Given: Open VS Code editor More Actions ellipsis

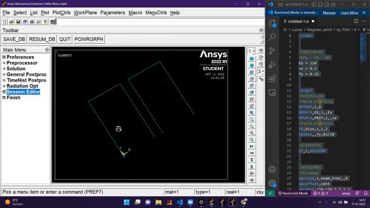Looking at the screenshot, I should pos(364,21).
